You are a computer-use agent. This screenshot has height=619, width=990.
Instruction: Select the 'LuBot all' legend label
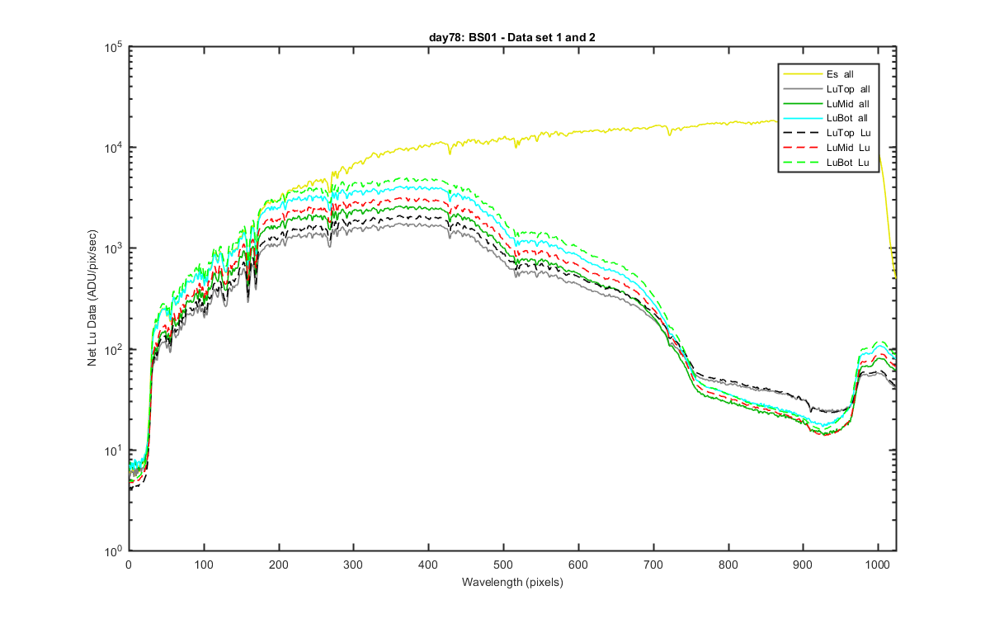pyautogui.click(x=847, y=119)
